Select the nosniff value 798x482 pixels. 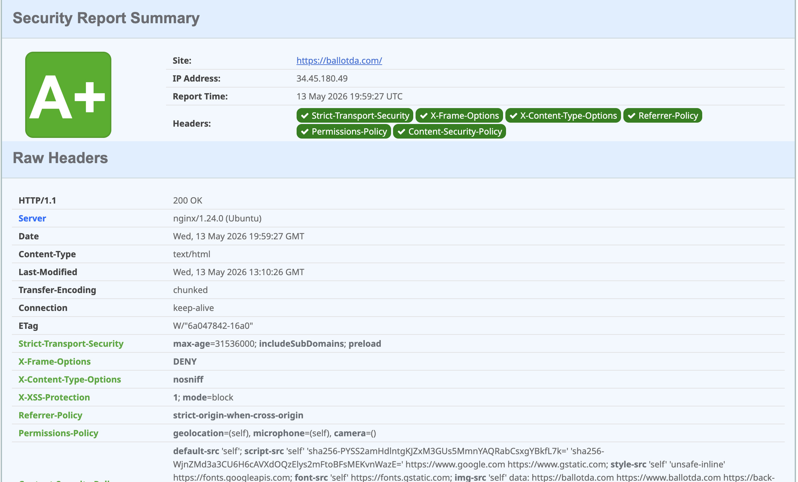(188, 380)
